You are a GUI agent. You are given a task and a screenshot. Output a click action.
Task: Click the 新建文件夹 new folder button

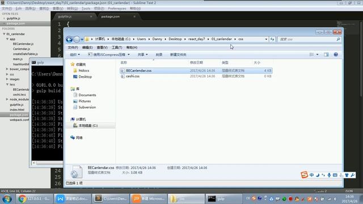point(178,54)
